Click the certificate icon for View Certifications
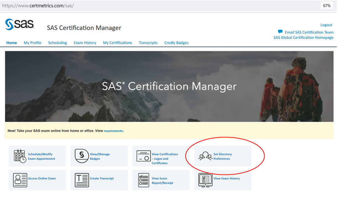The width and height of the screenshot is (338, 200). click(x=143, y=156)
